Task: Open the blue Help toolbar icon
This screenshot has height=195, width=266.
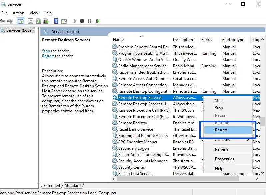Action: [56, 21]
